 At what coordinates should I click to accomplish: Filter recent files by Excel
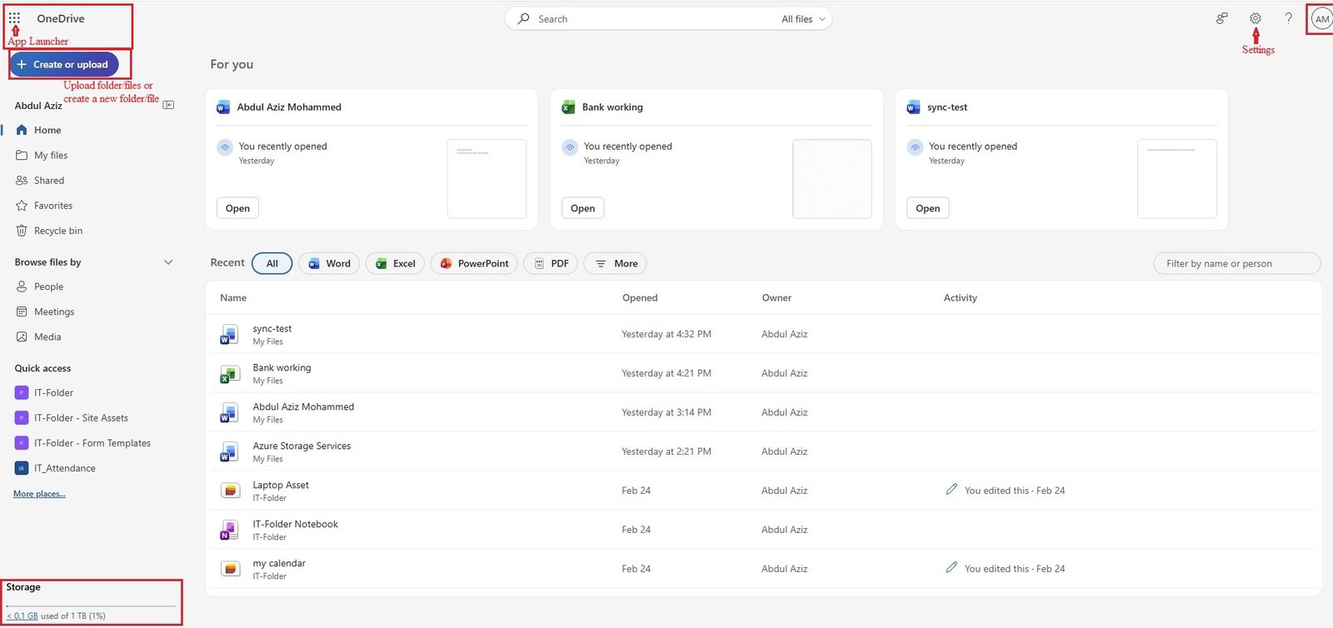click(x=395, y=264)
